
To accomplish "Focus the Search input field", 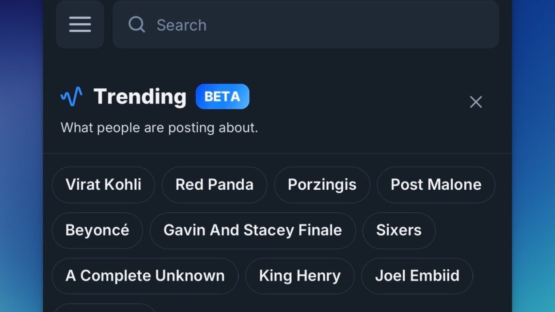I will coord(311,24).
